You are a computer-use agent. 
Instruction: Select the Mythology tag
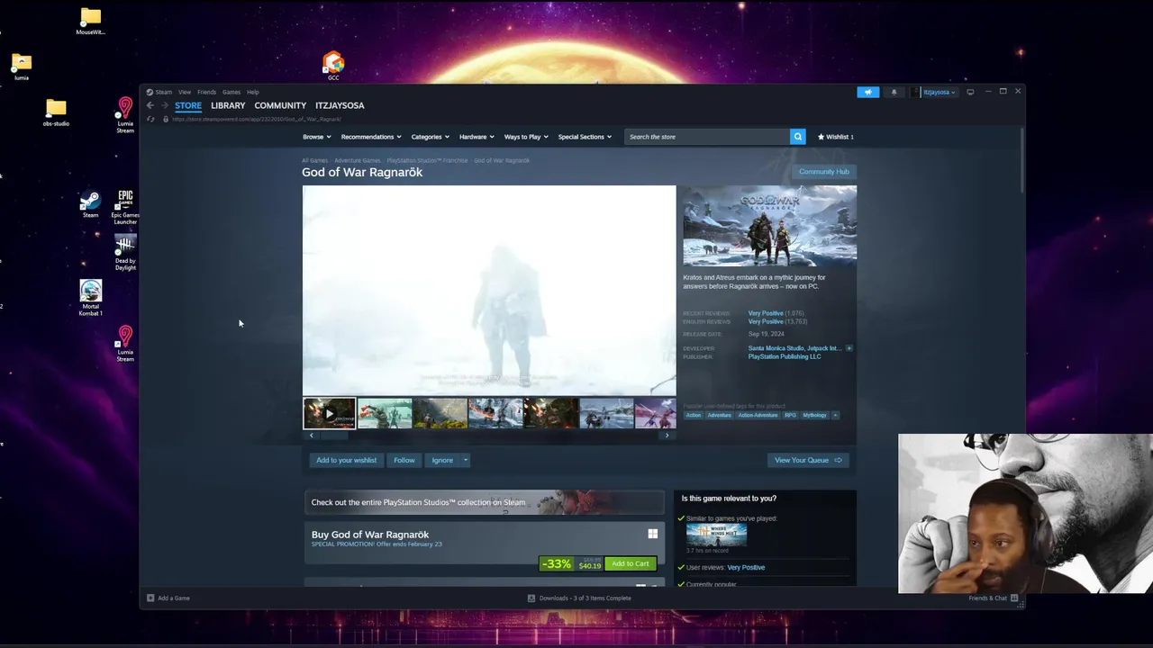coord(814,415)
